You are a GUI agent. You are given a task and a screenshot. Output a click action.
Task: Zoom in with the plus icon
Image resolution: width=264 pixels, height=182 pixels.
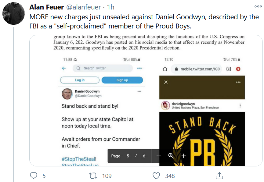pos(183,156)
